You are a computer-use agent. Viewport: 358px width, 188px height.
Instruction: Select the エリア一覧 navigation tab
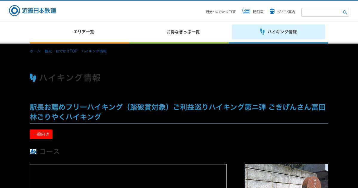[84, 32]
